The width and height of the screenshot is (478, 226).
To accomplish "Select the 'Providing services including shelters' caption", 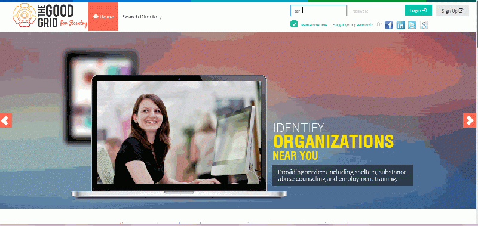I will [342, 175].
